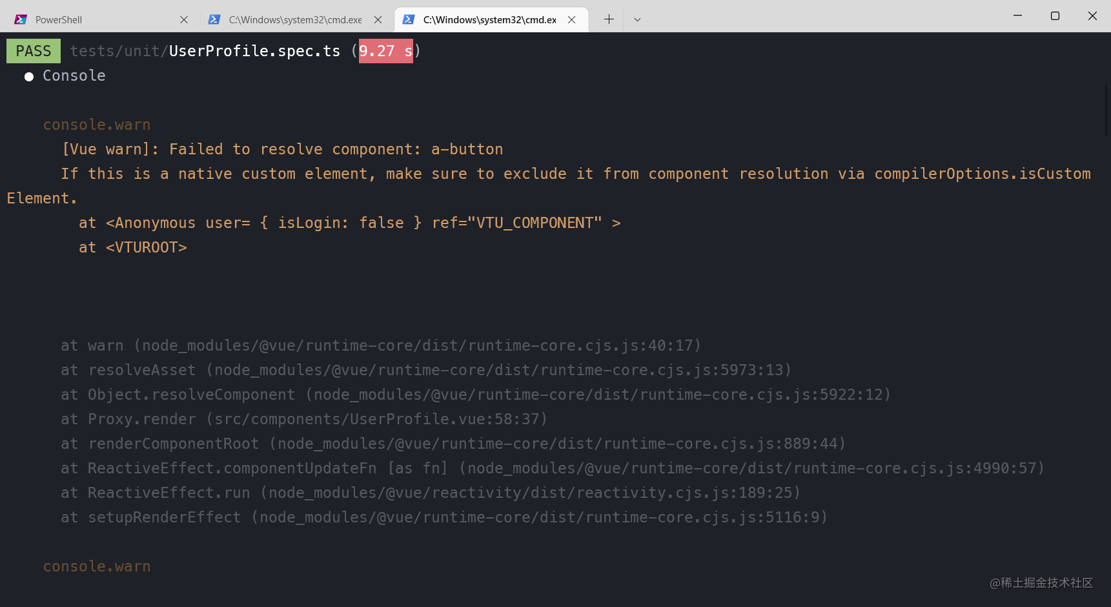Viewport: 1111px width, 607px height.
Task: Click the 'at <VTUROOT>' line
Action: point(133,247)
